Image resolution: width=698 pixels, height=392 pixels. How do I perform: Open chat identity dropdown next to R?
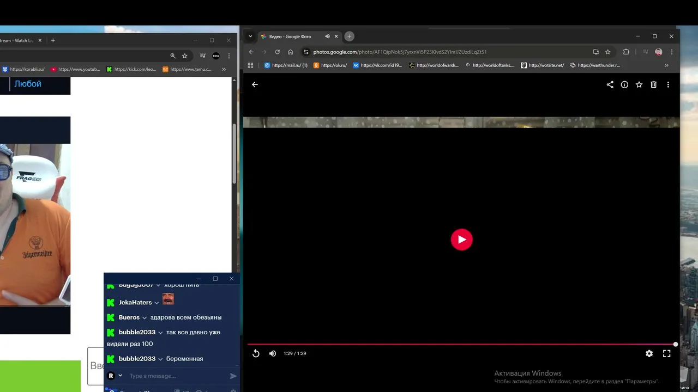pyautogui.click(x=120, y=375)
